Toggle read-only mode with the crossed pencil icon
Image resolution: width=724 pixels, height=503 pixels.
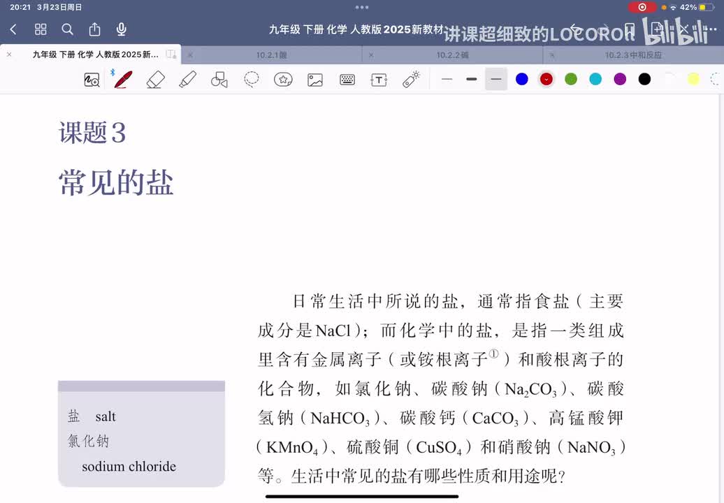coord(683,29)
